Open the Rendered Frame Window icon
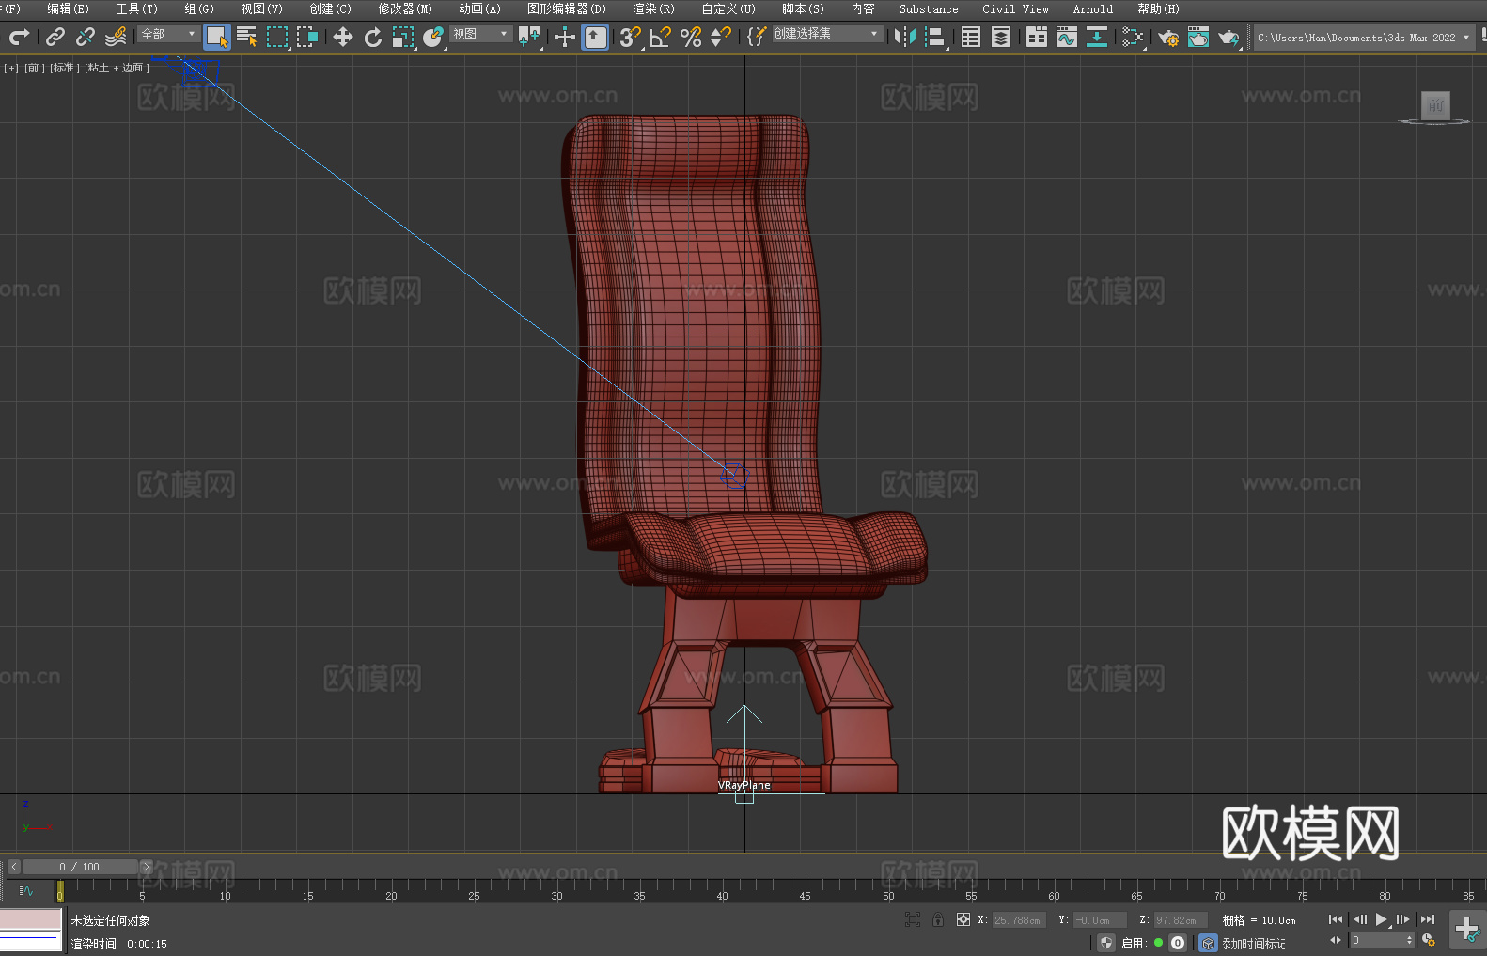1487x956 pixels. 1198,37
